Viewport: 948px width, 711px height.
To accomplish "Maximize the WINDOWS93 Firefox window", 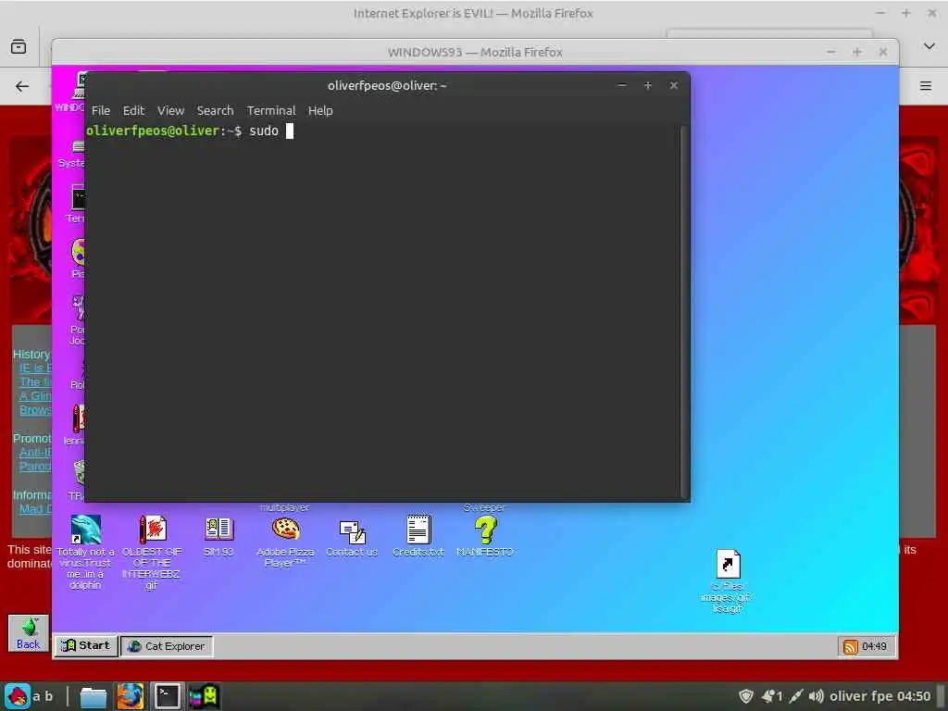I will coord(856,52).
